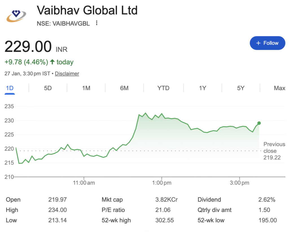This screenshot has width=289, height=232.
Task: Select the Max range tab
Action: pyautogui.click(x=279, y=88)
